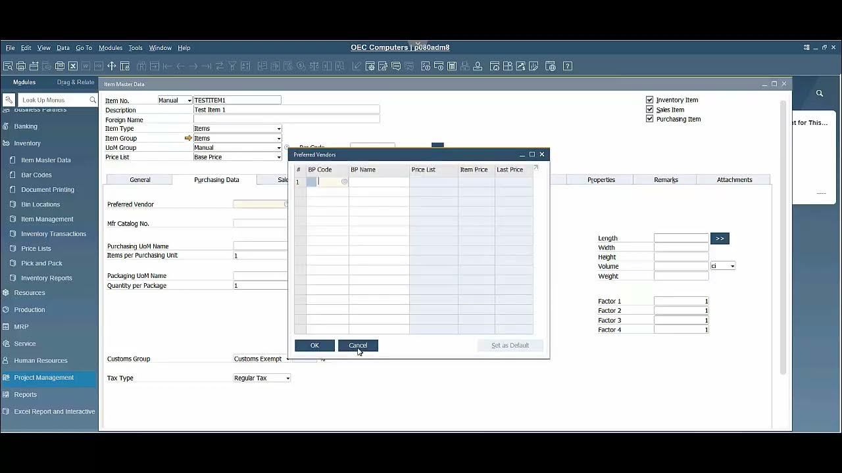
Task: Open Print Preview from the toolbar
Action: point(8,66)
